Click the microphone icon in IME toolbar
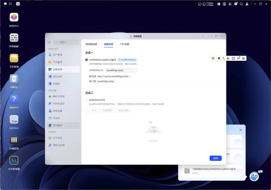Screen dimensions: 271x190 tap(228, 58)
